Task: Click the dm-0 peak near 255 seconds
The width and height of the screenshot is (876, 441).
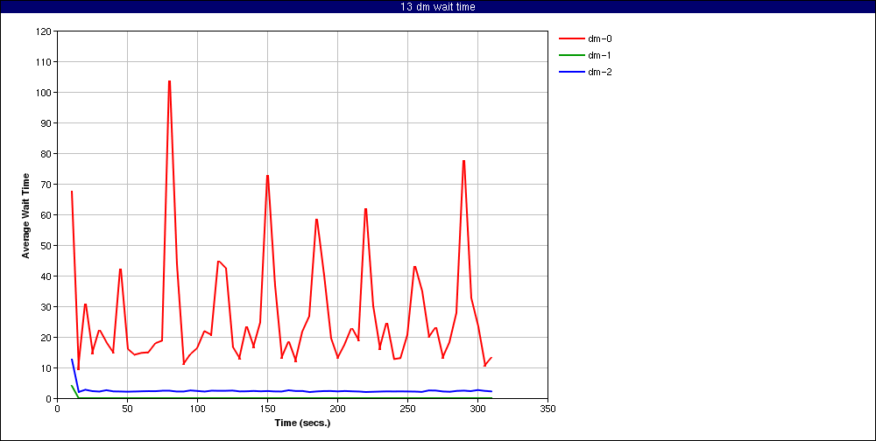Action: point(414,267)
